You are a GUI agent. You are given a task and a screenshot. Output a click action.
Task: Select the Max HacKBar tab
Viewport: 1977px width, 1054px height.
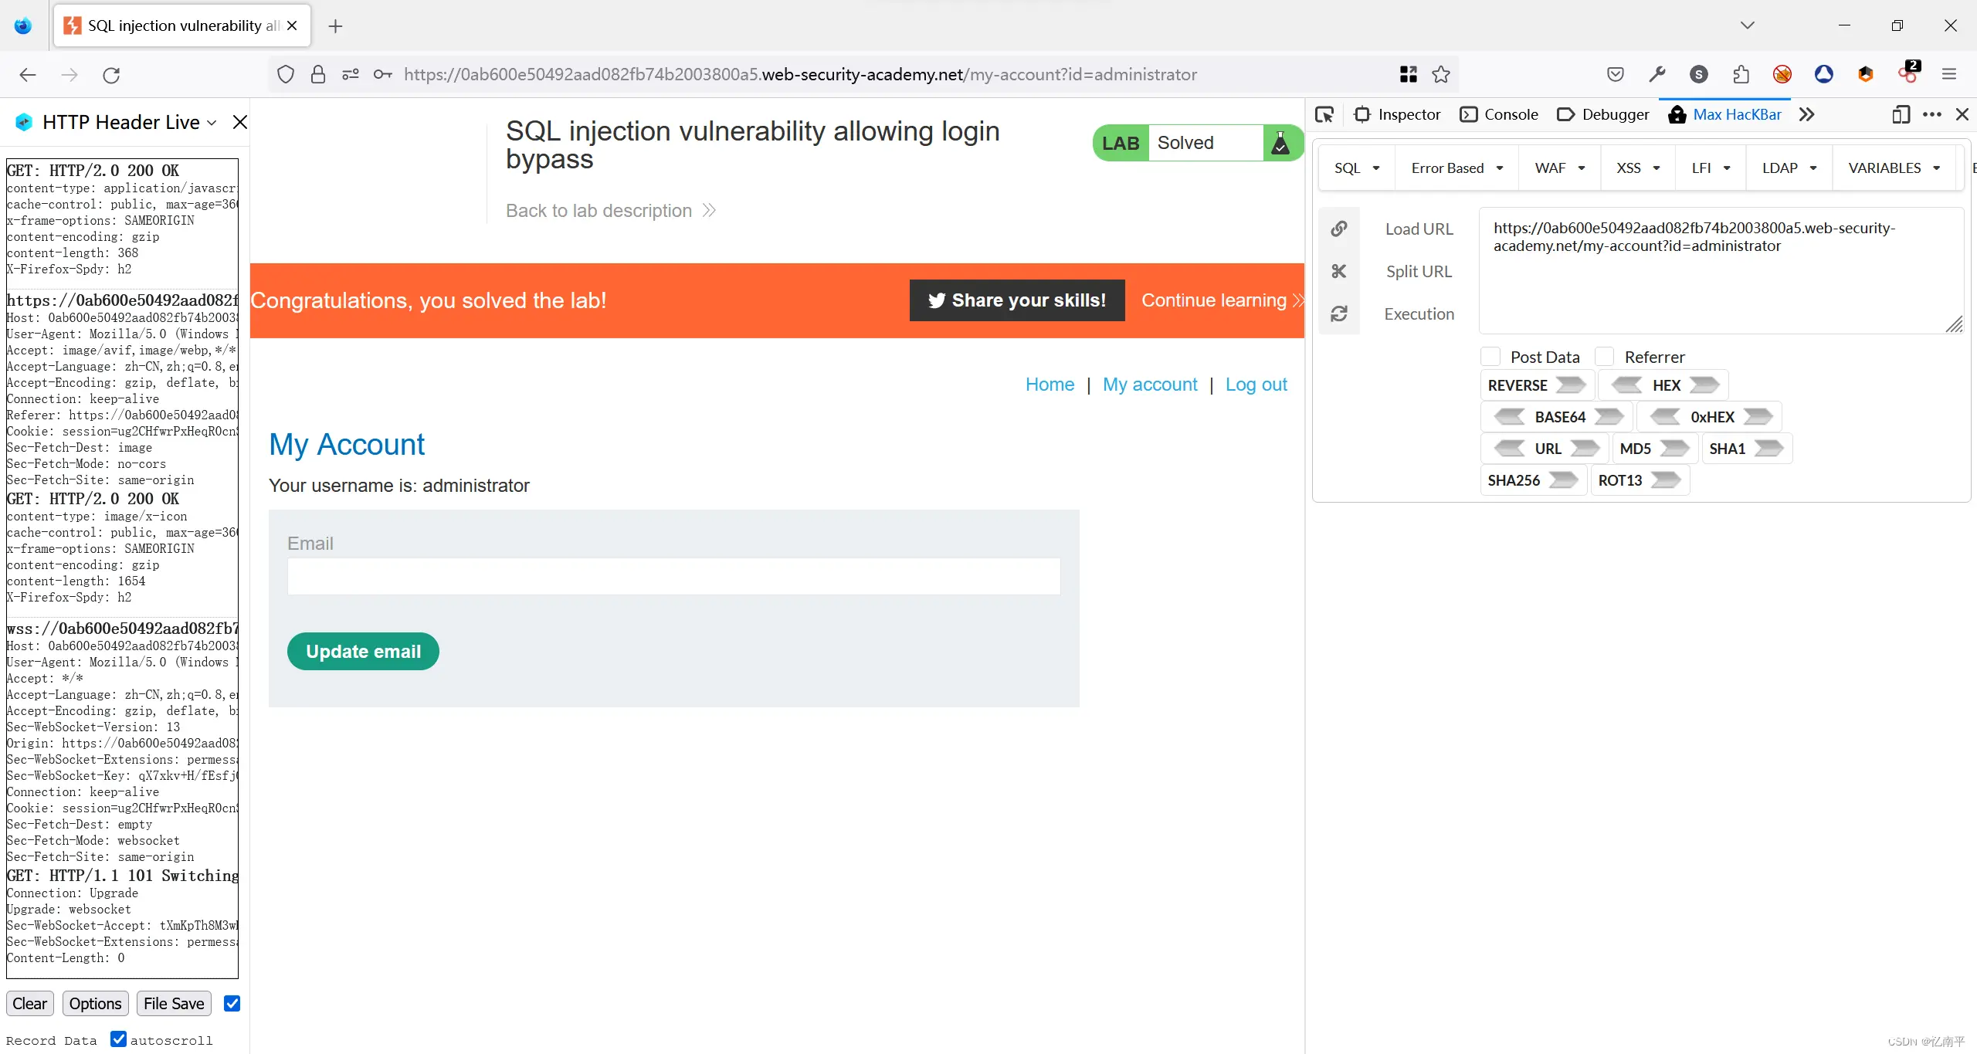[1725, 114]
